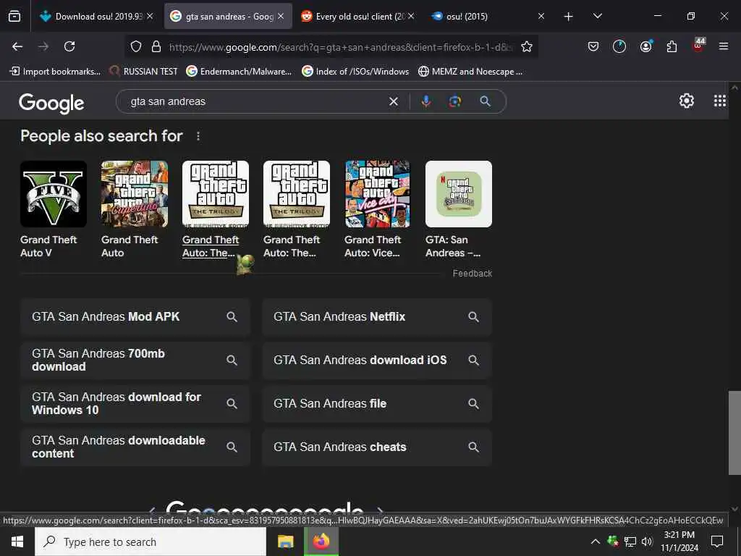This screenshot has width=741, height=556.
Task: Open the Firefox application hamburger menu
Action: [724, 46]
